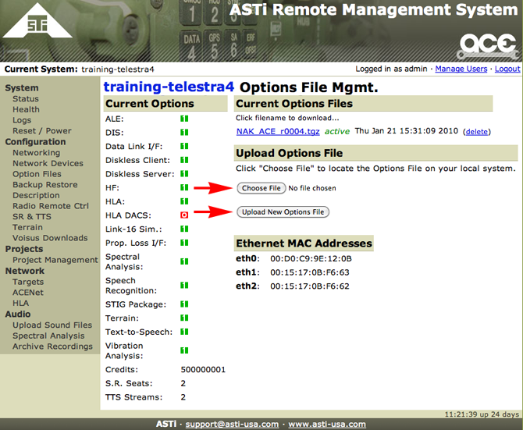Download NAK_ACE_r0004.tgz options file
Image resolution: width=523 pixels, height=430 pixels.
(278, 132)
